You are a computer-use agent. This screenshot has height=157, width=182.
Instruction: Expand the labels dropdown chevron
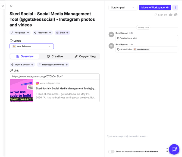click(x=49, y=46)
